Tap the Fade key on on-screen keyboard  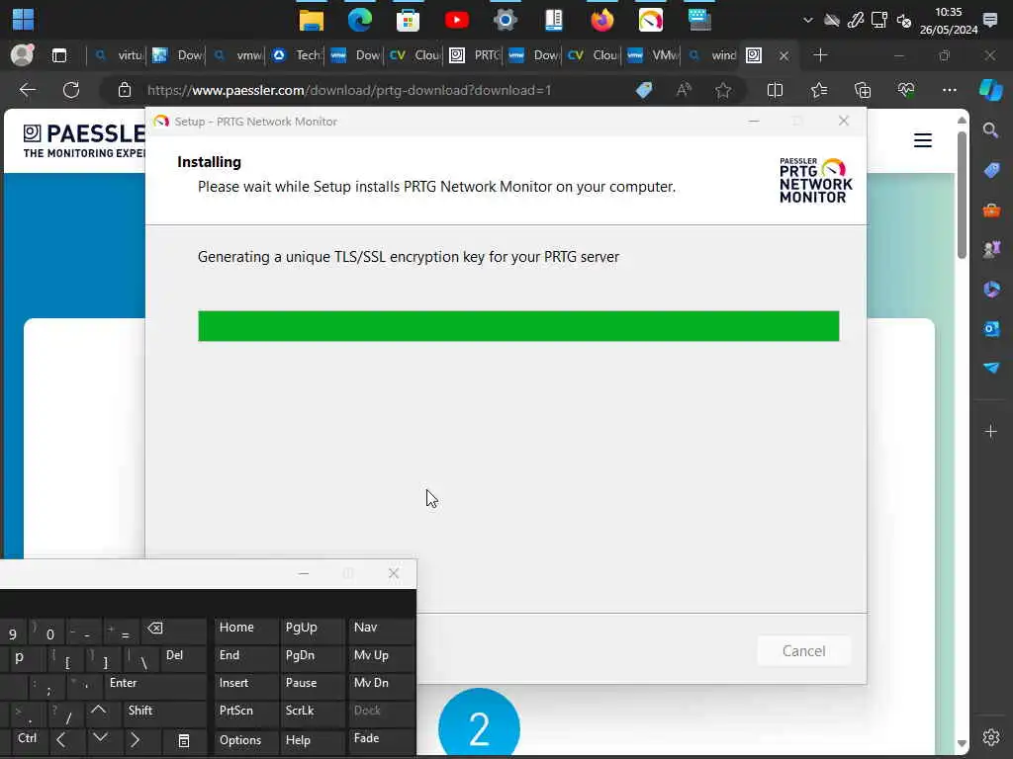pyautogui.click(x=381, y=740)
